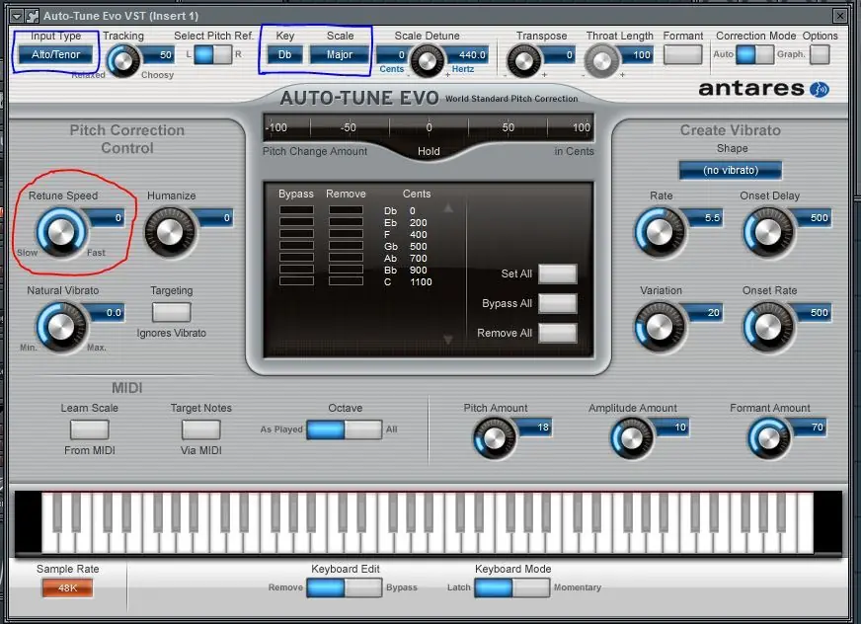
Task: Click the Humanize knob
Action: (170, 232)
